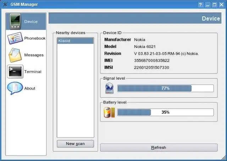Click the Revision field label
227x161 pixels.
click(113, 54)
